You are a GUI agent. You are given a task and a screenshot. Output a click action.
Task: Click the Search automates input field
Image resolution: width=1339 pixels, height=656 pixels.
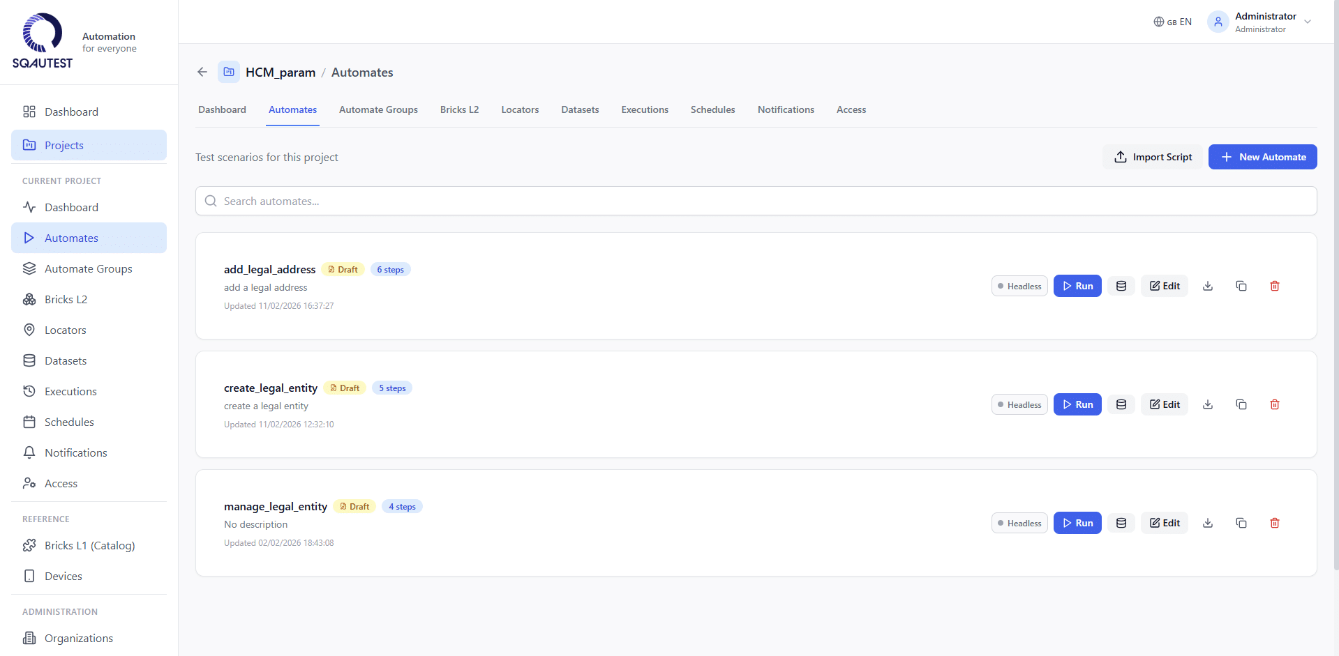click(756, 201)
